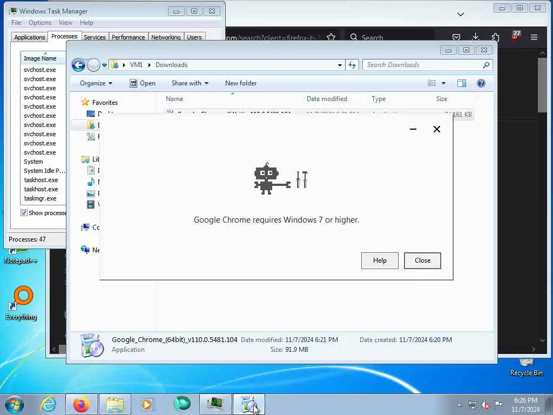553x415 pixels.
Task: Expand the Explorer address bar history dropdown
Action: (x=340, y=65)
